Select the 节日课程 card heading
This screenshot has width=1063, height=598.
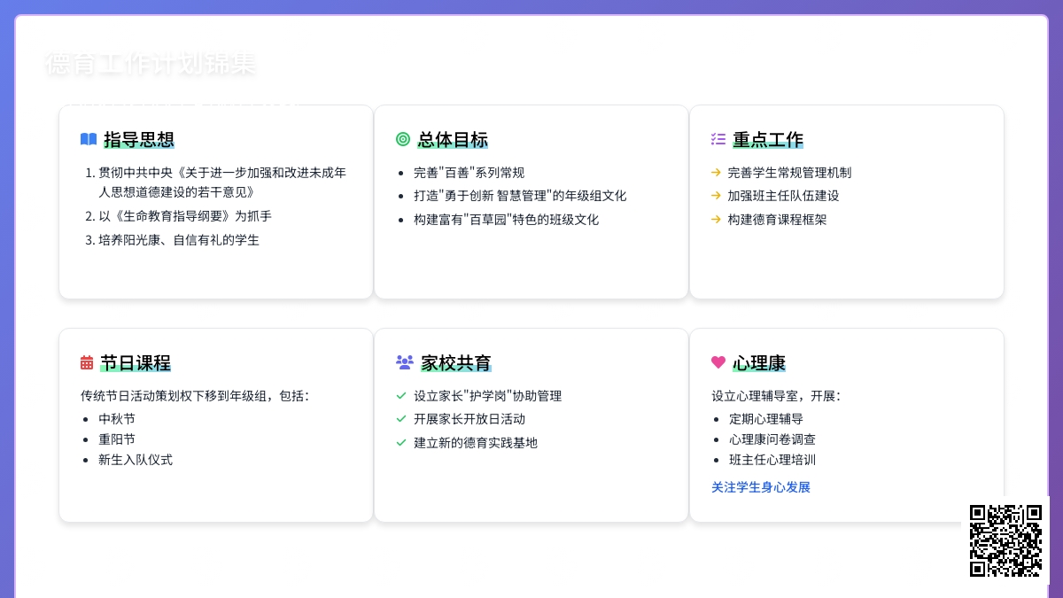pyautogui.click(x=136, y=362)
